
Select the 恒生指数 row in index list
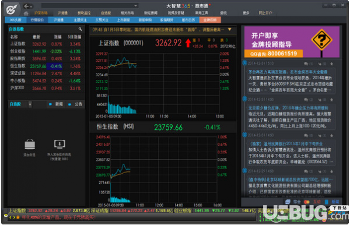pyautogui.click(x=45, y=66)
